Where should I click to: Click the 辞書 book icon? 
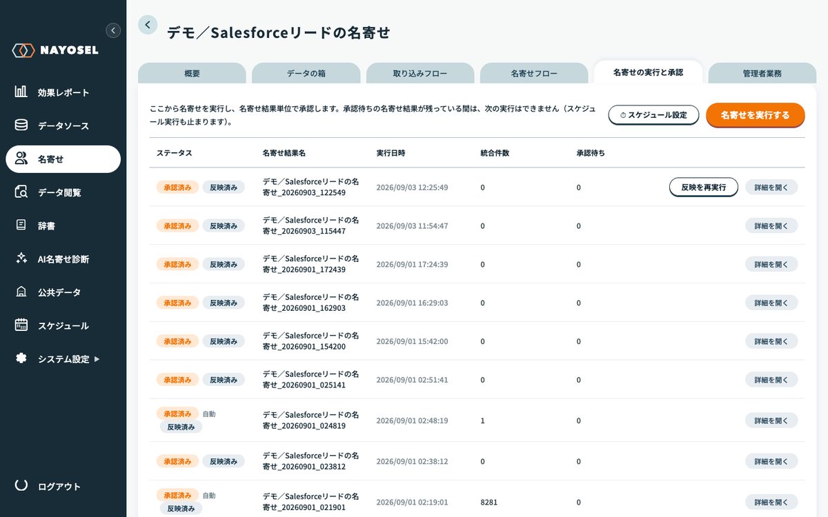tap(21, 225)
